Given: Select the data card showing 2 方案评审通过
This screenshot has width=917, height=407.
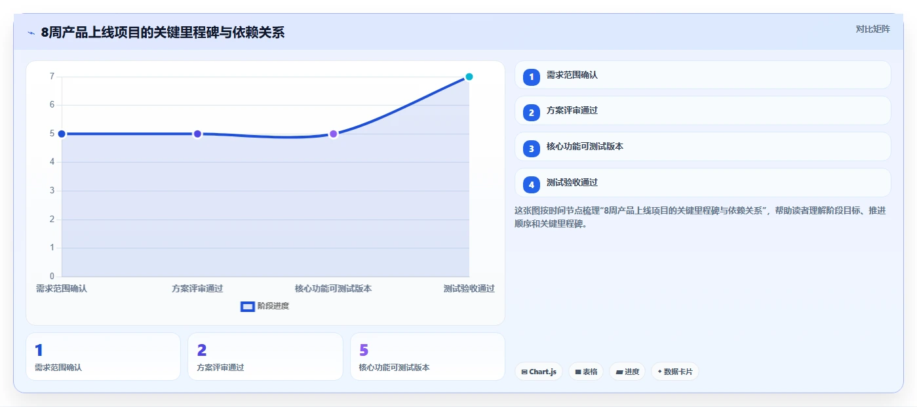Looking at the screenshot, I should click(265, 357).
